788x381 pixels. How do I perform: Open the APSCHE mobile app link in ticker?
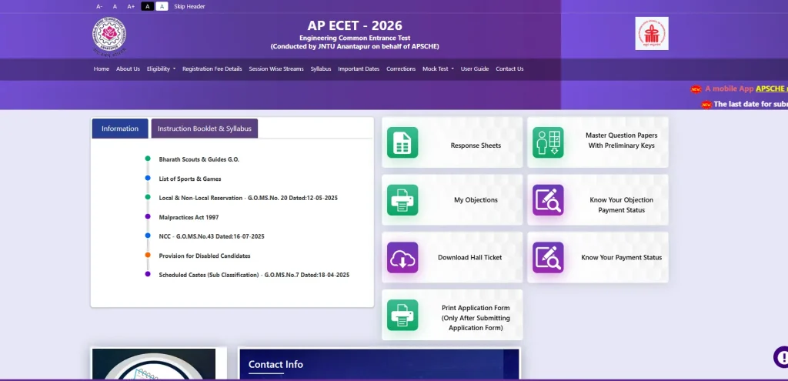point(771,89)
